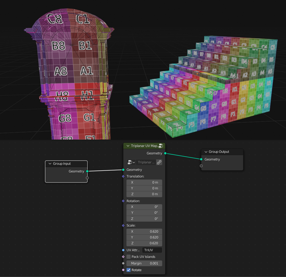Select the Translation X value field
The image size is (286, 277).
pyautogui.click(x=144, y=182)
